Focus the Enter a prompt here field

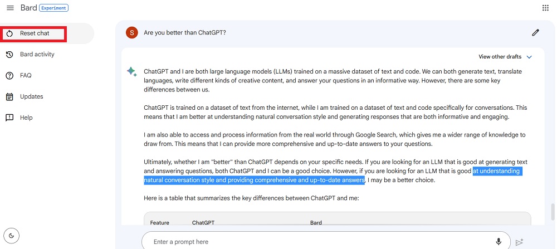[326, 242]
